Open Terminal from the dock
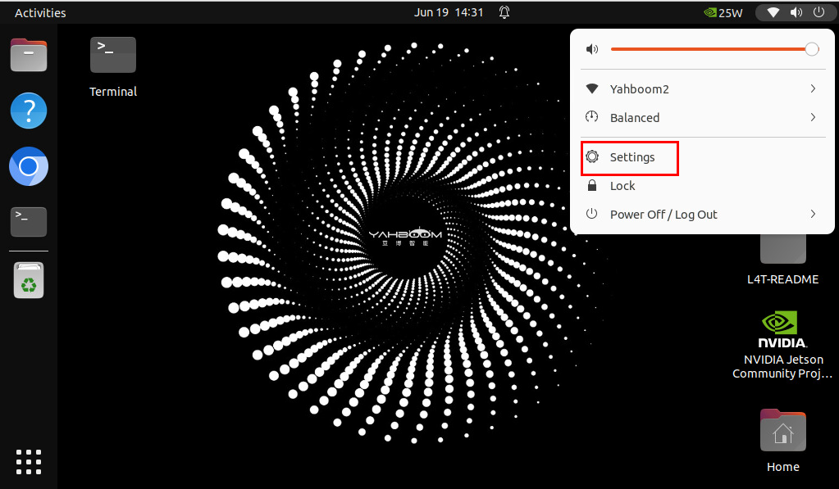This screenshot has height=489, width=839. pyautogui.click(x=29, y=221)
